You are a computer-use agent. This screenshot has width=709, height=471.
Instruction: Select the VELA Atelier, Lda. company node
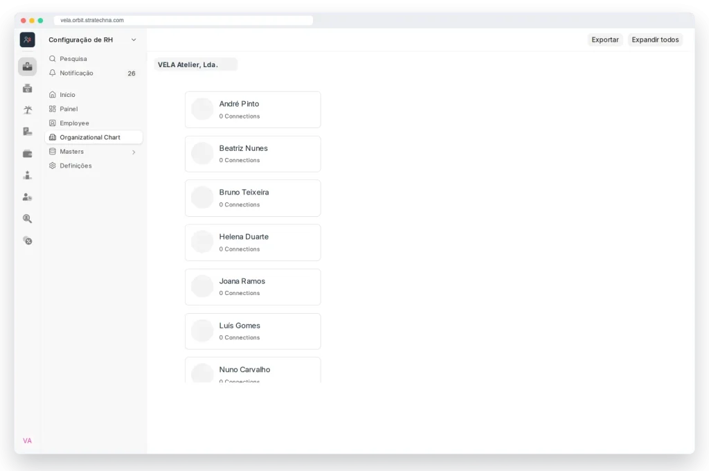pyautogui.click(x=195, y=64)
